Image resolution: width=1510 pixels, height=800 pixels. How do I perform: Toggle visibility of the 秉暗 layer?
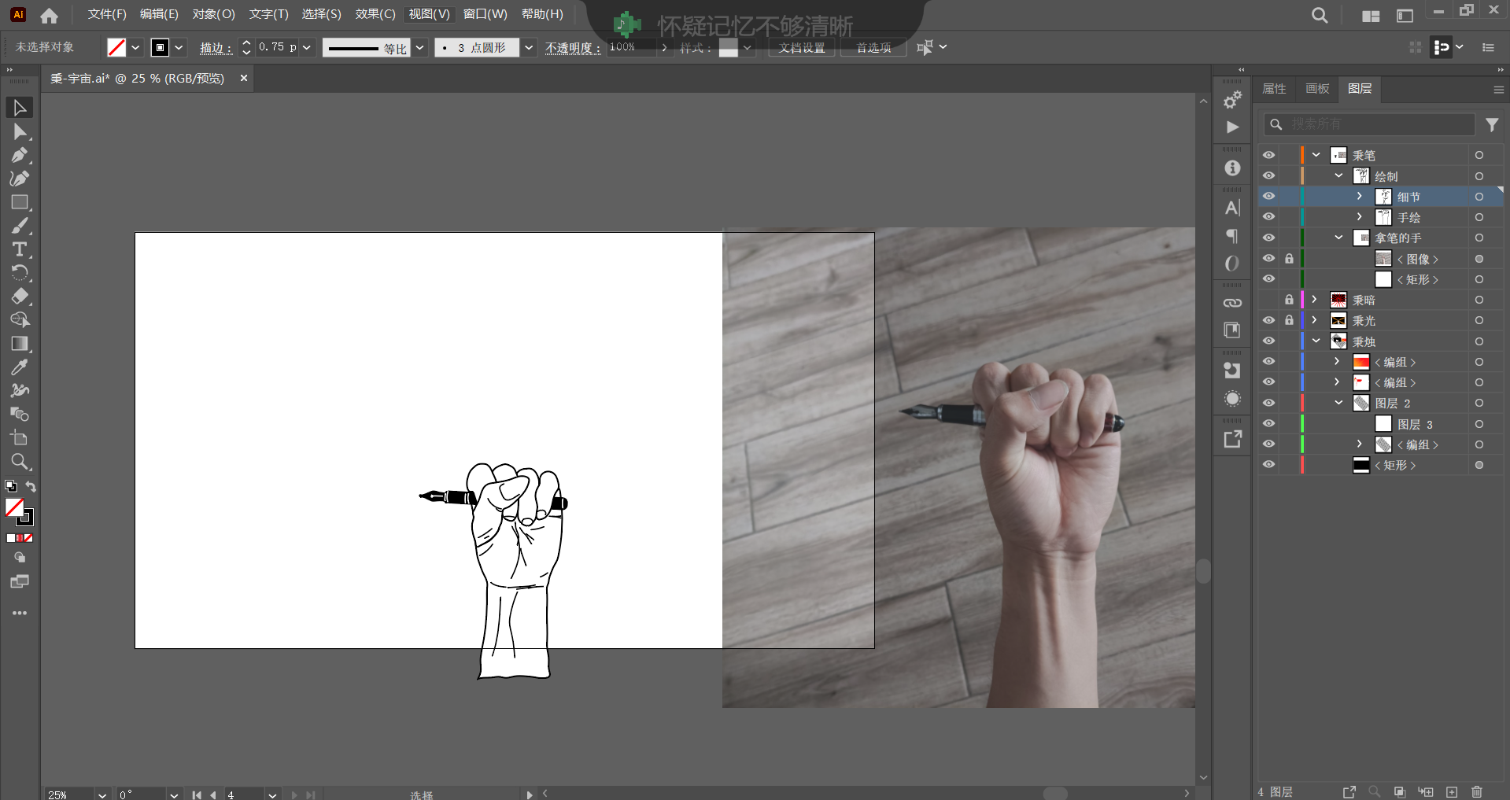(x=1268, y=300)
